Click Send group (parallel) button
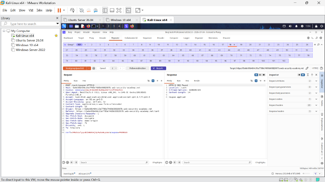Viewport: 325px width, 182px height. [x=75, y=68]
